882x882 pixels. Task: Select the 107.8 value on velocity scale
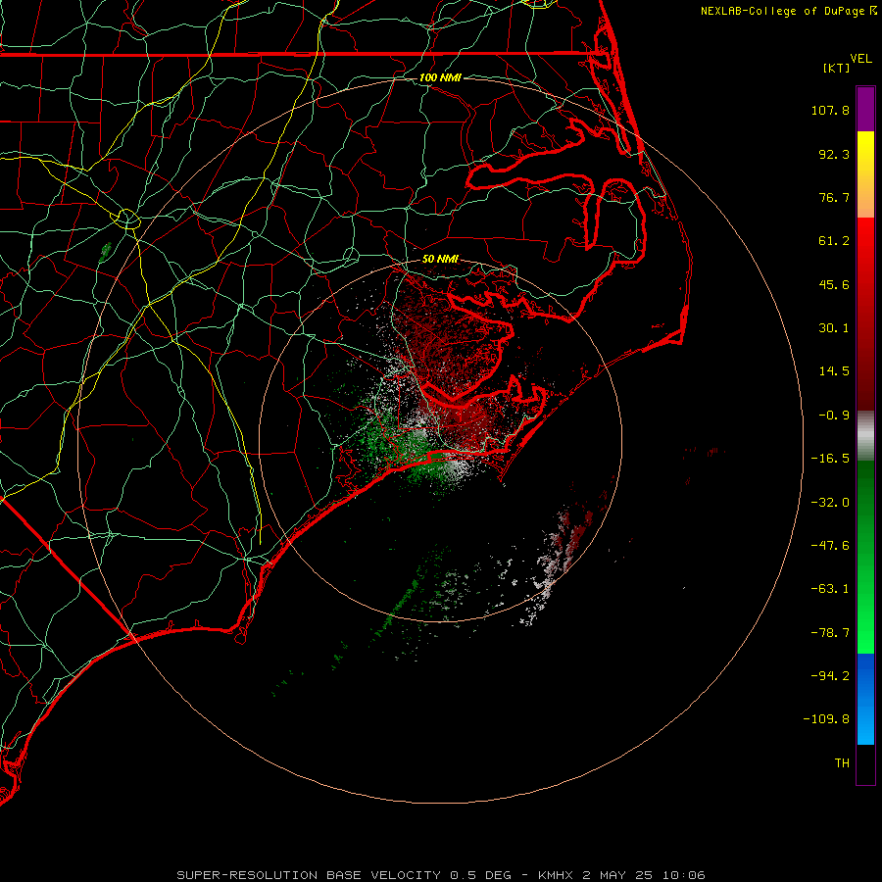pos(830,110)
